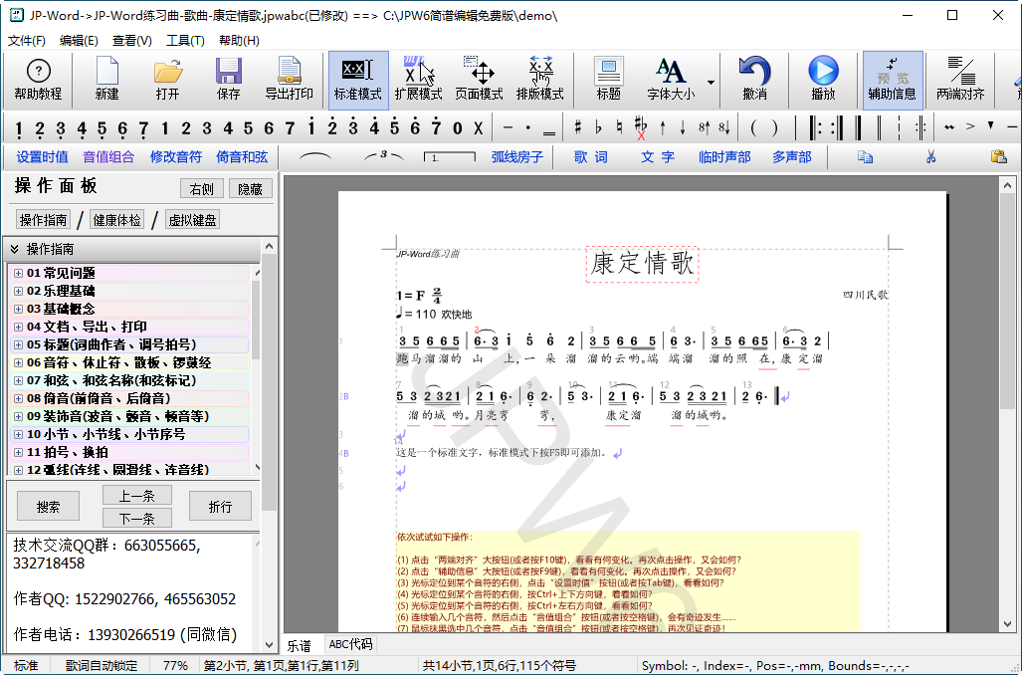Click the 搜索 search button
1022x675 pixels.
48,506
